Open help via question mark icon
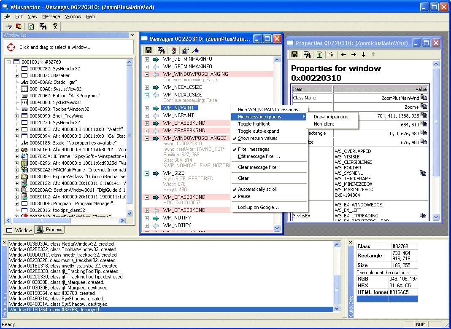451x329 pixels. (55, 27)
